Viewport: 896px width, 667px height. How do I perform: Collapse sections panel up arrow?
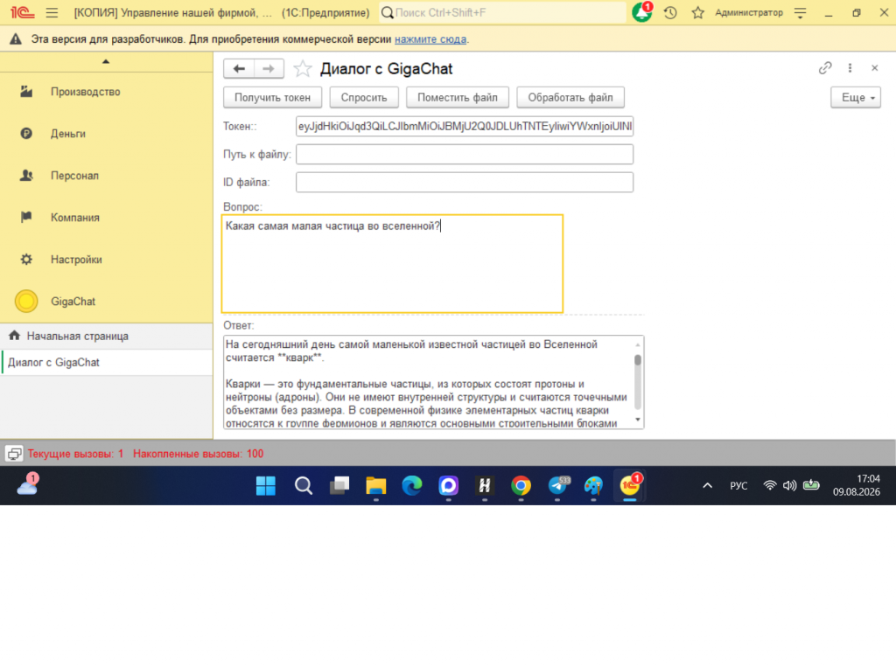point(106,61)
